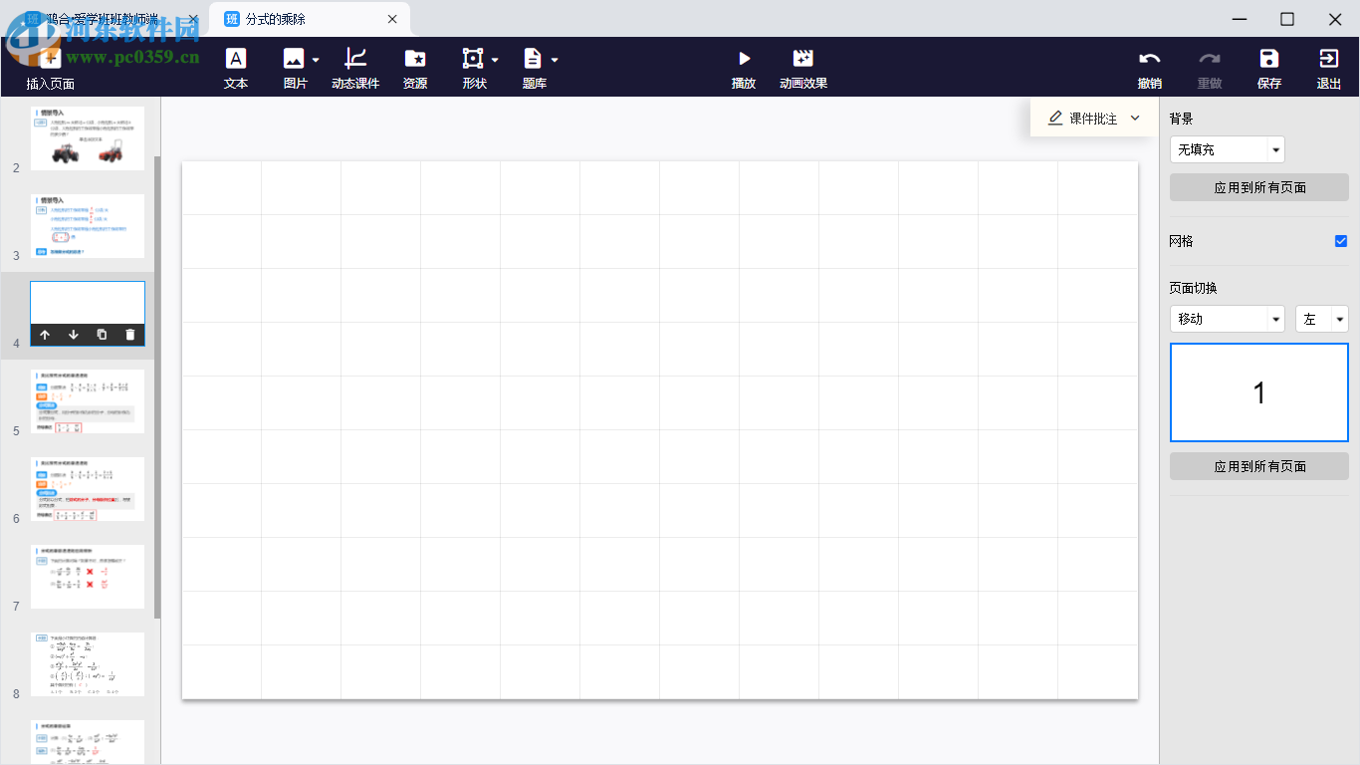Move slide 4 down

coord(74,335)
